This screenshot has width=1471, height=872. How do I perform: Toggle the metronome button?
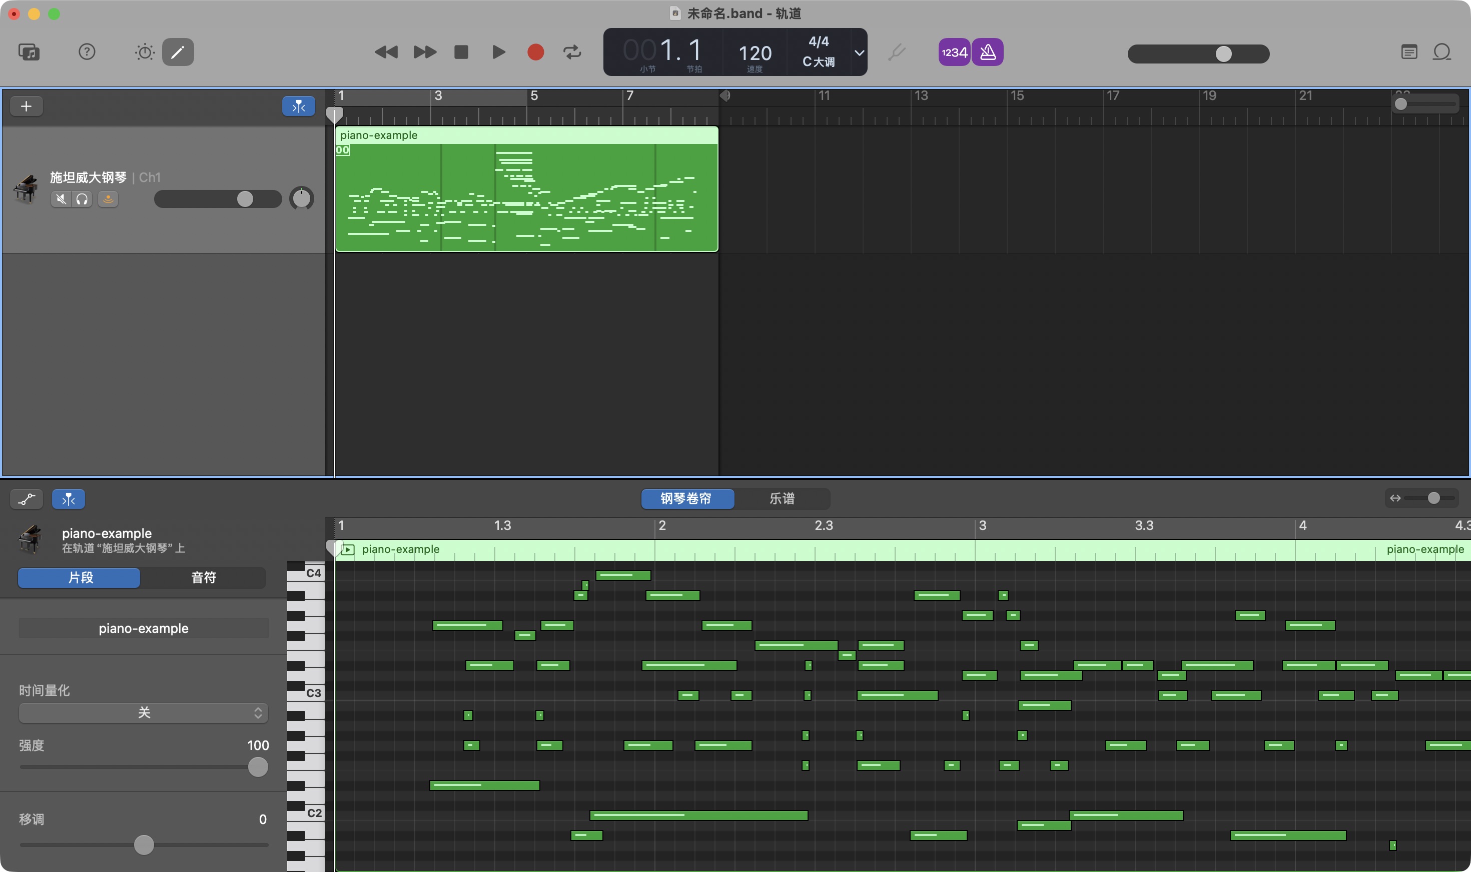(988, 52)
